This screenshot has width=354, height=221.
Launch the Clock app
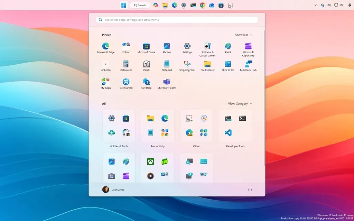pyautogui.click(x=146, y=66)
